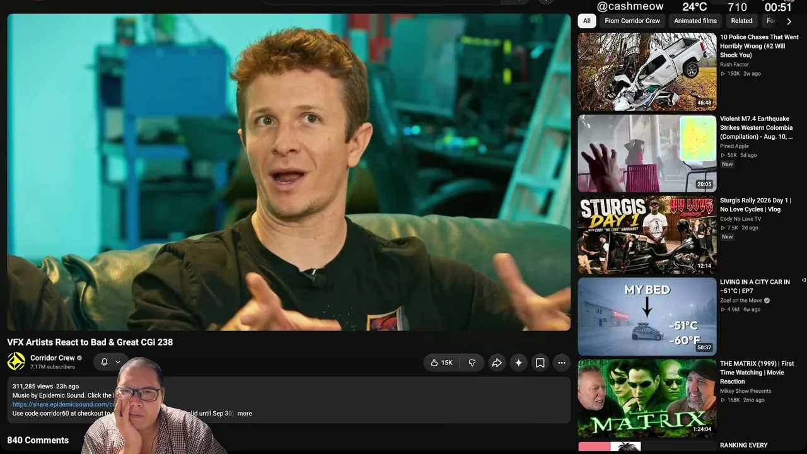Click the 46:48 duration badge
This screenshot has width=807, height=454.
704,103
